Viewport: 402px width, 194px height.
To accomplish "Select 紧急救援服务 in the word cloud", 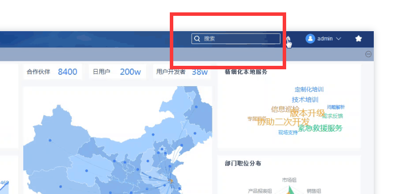I will 320,128.
